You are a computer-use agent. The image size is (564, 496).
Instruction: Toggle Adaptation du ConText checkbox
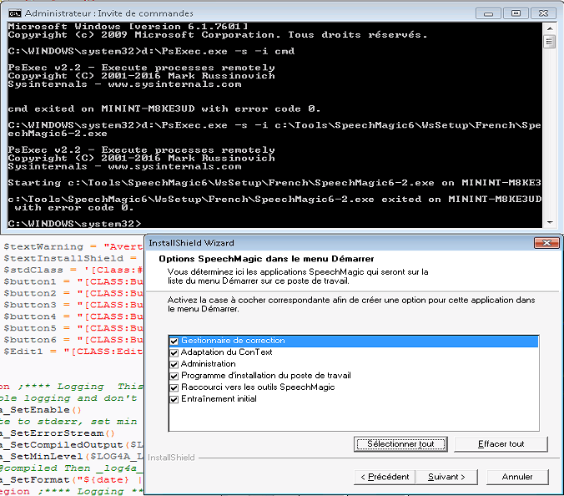click(x=174, y=352)
